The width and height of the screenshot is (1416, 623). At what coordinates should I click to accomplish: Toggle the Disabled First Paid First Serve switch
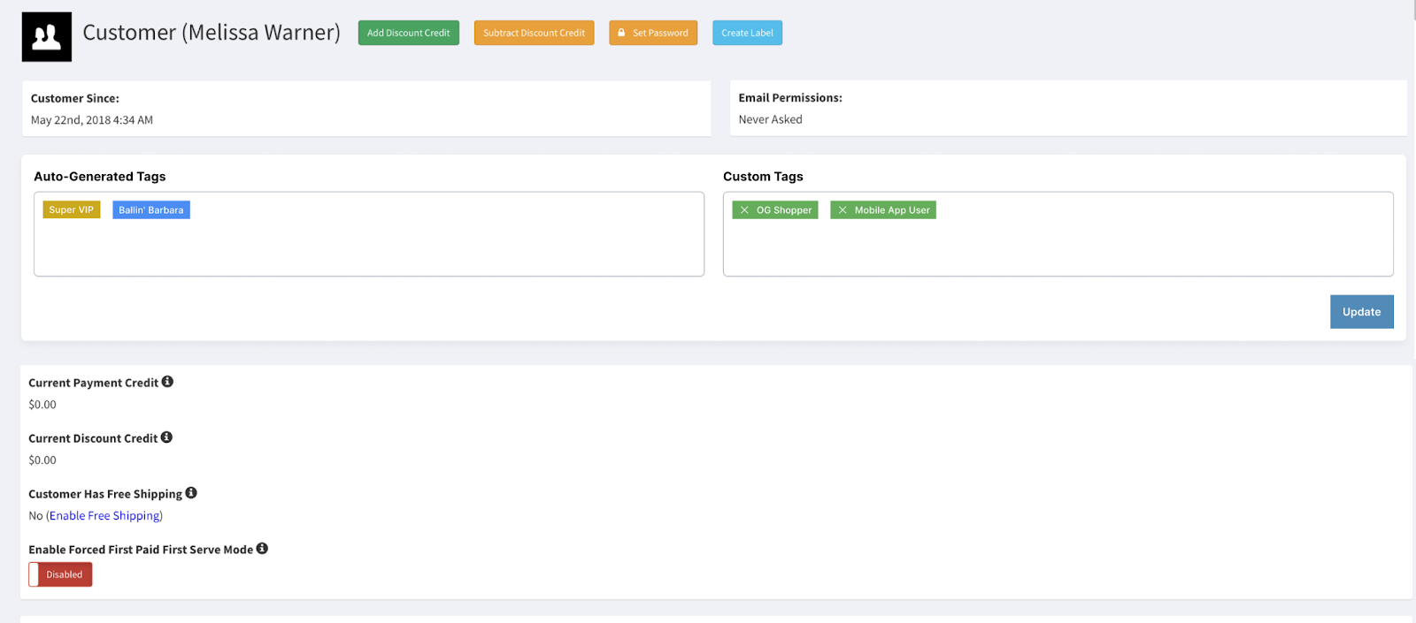tap(60, 574)
